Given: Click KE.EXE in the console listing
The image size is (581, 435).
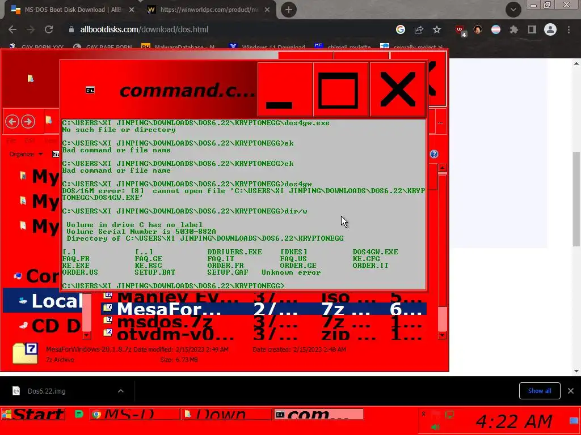Looking at the screenshot, I should [75, 266].
